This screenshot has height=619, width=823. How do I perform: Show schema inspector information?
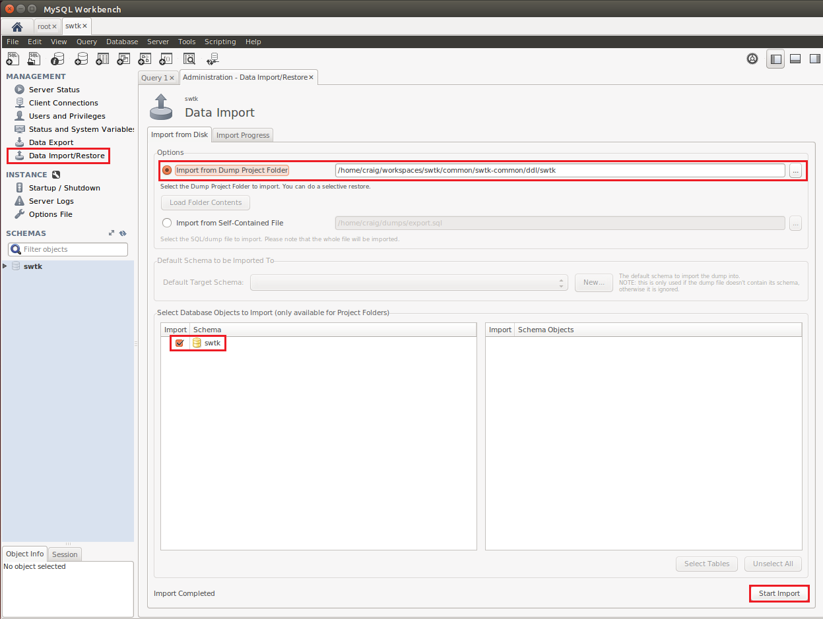[57, 59]
